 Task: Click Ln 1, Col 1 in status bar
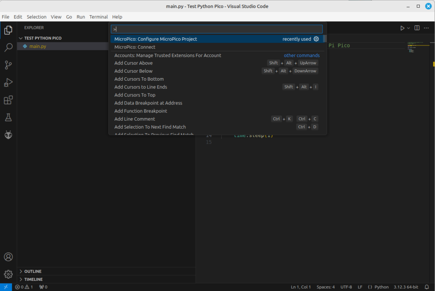click(301, 287)
